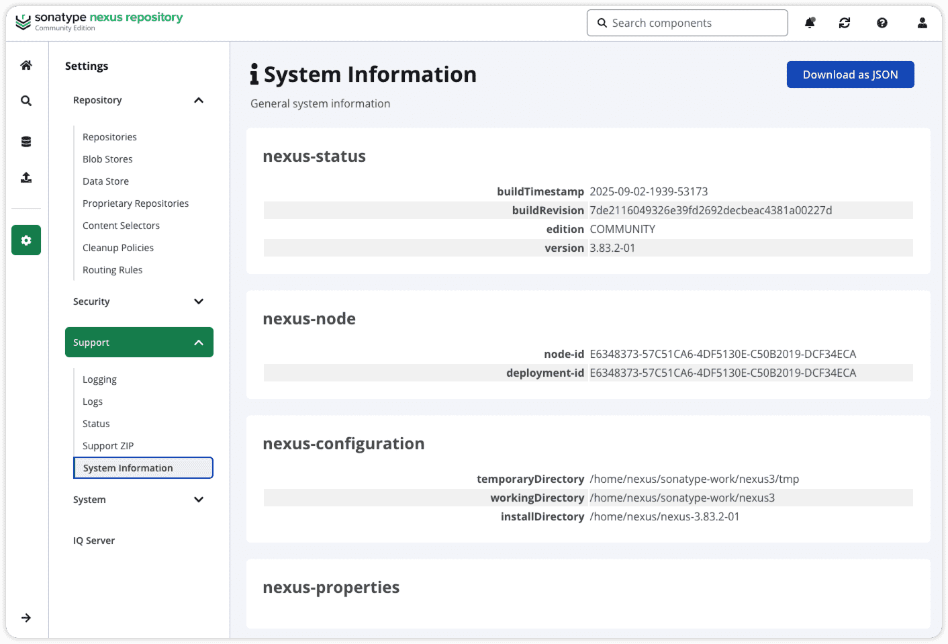The width and height of the screenshot is (948, 644).
Task: Expand the System section
Action: coord(199,500)
